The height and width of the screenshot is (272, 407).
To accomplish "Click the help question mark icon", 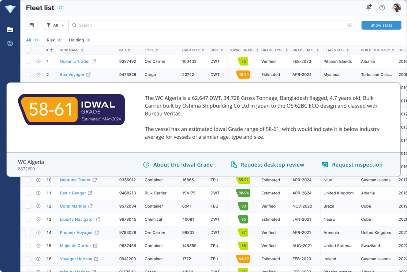I will [x=382, y=8].
